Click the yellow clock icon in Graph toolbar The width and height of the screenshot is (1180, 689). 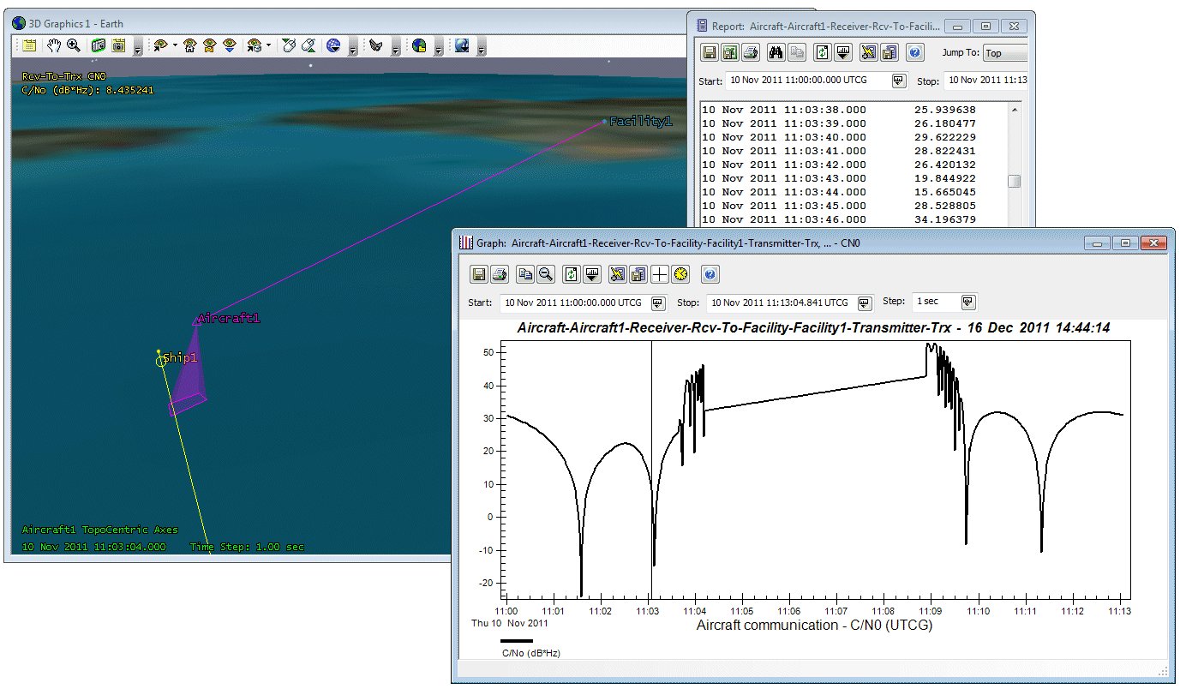coord(680,274)
